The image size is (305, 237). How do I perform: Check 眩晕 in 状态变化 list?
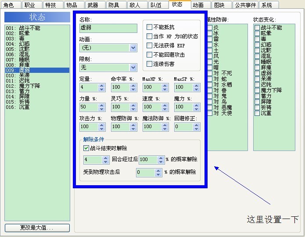click(257, 33)
